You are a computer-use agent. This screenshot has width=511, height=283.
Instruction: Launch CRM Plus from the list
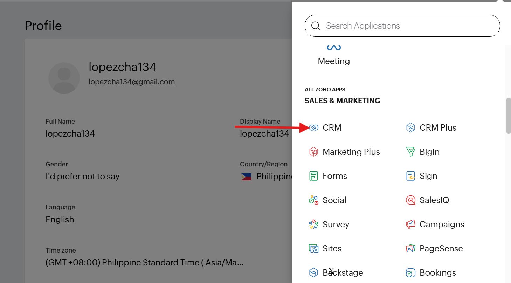[438, 128]
